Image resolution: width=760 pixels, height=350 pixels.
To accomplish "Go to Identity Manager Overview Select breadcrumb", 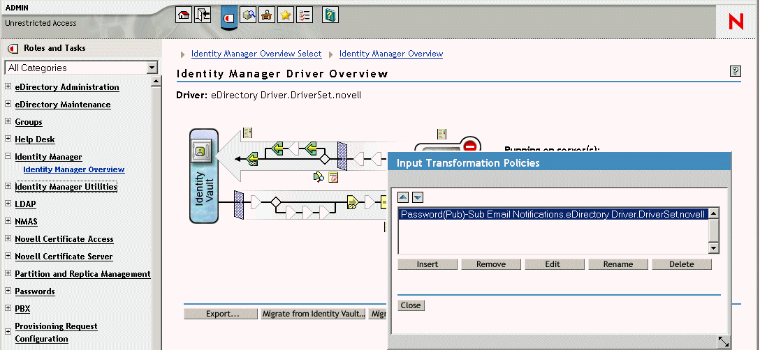I will [256, 54].
